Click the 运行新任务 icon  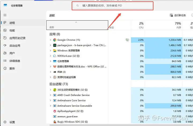171,15
